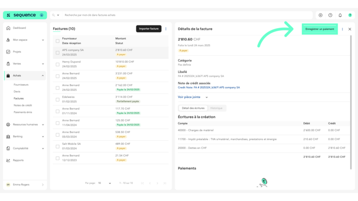358x201 pixels.
Task: Click the Mon espace person icon
Action: pyautogui.click(x=8, y=40)
